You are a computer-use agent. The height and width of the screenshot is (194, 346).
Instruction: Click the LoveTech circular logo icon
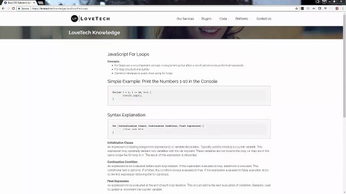75,19
